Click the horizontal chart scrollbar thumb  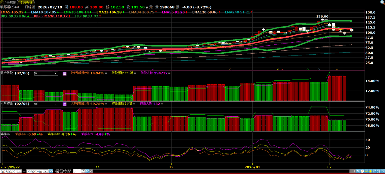(x=351, y=171)
